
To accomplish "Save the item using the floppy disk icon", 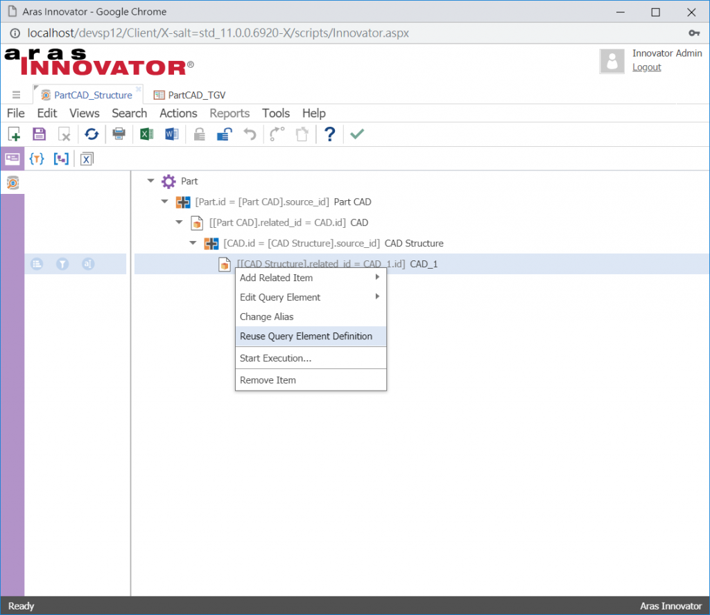I will point(40,134).
